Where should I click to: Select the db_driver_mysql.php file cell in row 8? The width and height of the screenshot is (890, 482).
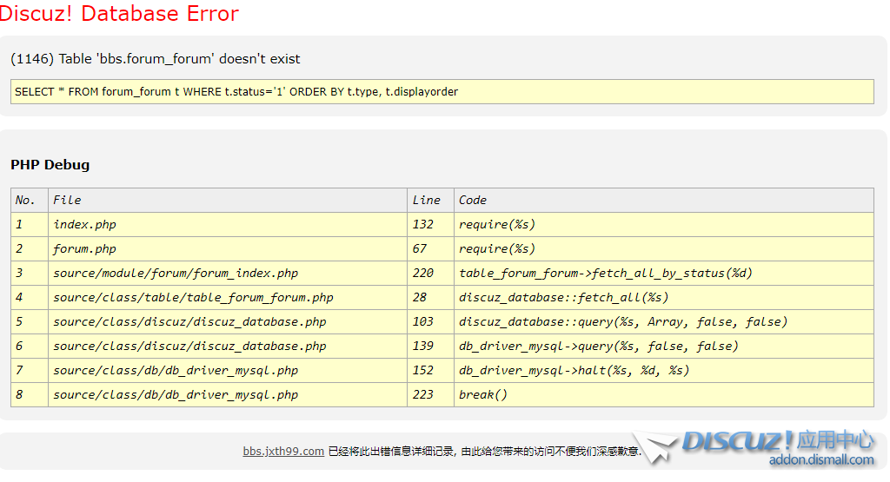(x=228, y=395)
